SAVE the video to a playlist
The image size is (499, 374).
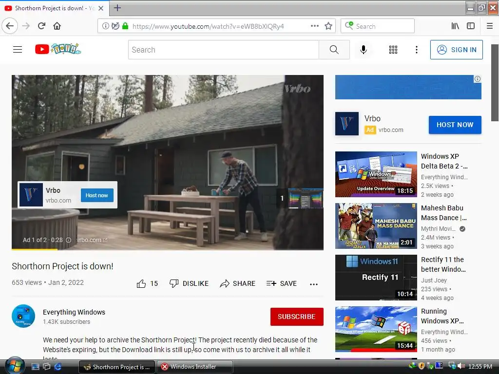[x=281, y=283]
